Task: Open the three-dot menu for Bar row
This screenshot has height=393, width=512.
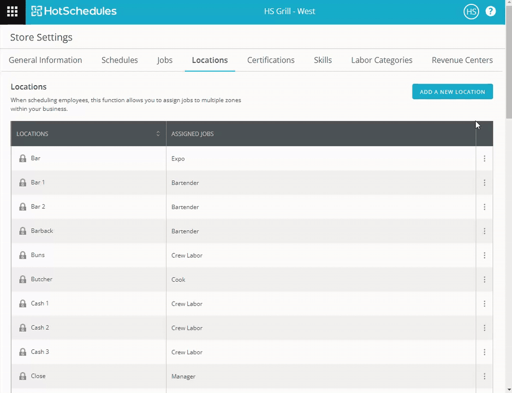Action: tap(484, 158)
